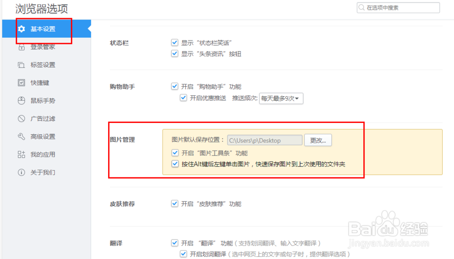The image size is (454, 259).
Task: Click the mouse icon for 鼠标手势
Action: [21, 101]
